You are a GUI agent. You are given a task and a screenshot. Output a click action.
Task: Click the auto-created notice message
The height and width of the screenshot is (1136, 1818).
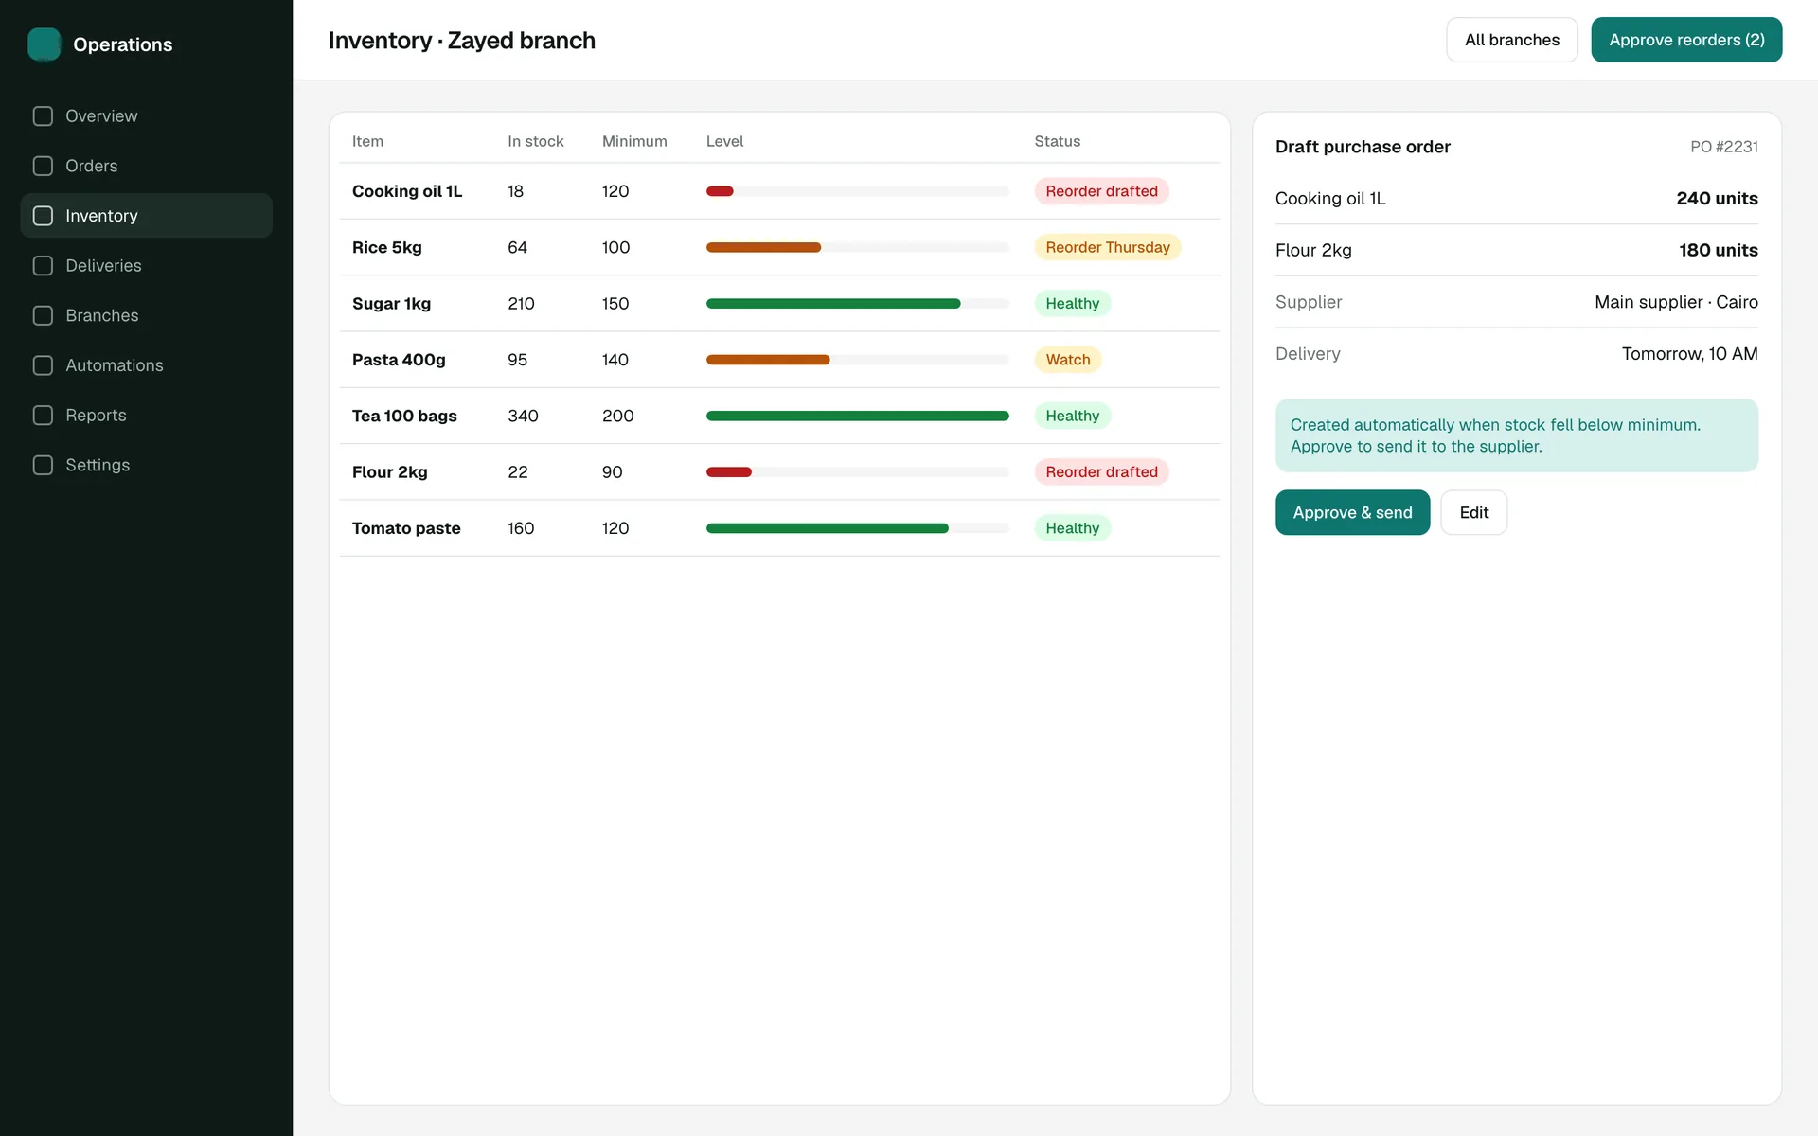point(1517,435)
